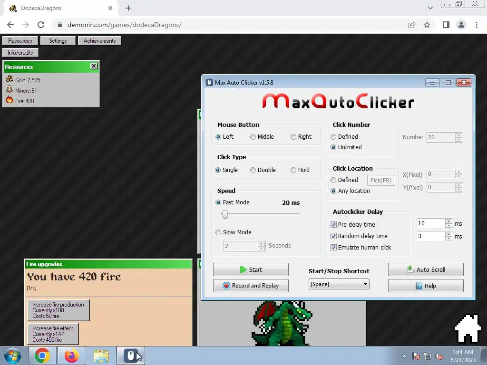
Task: Click the share page icon in address bar
Action: coord(412,25)
